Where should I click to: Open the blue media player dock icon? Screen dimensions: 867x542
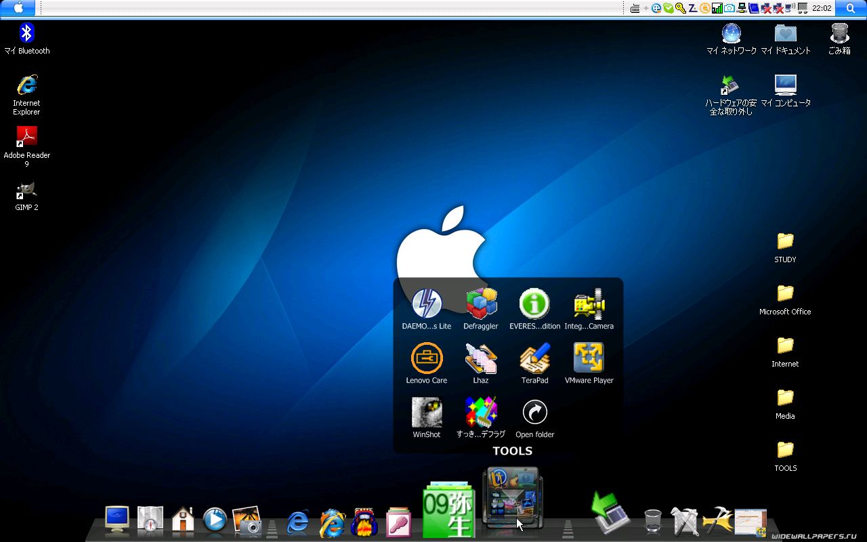215,520
